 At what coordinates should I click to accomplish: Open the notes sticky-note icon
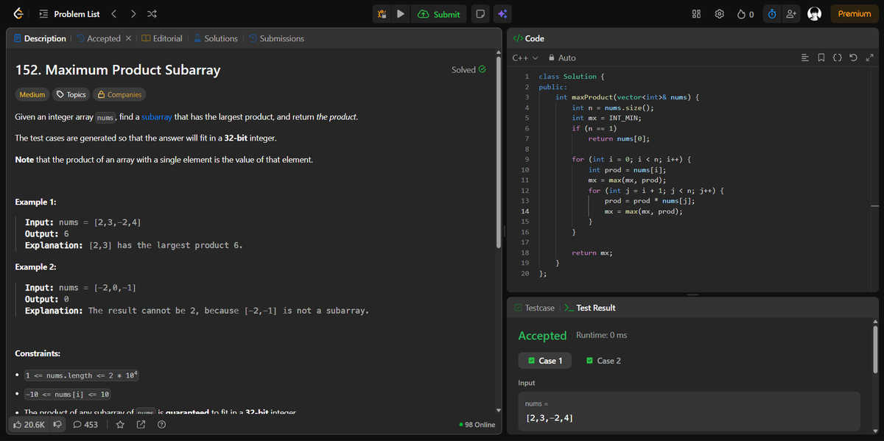point(480,14)
